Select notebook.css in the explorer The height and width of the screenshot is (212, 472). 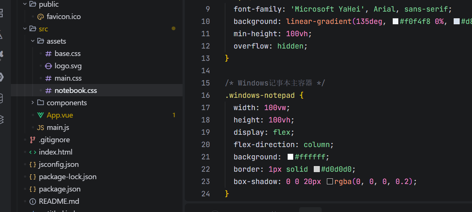click(x=76, y=91)
